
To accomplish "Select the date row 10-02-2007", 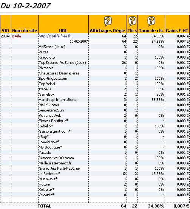I will click(x=79, y=42).
